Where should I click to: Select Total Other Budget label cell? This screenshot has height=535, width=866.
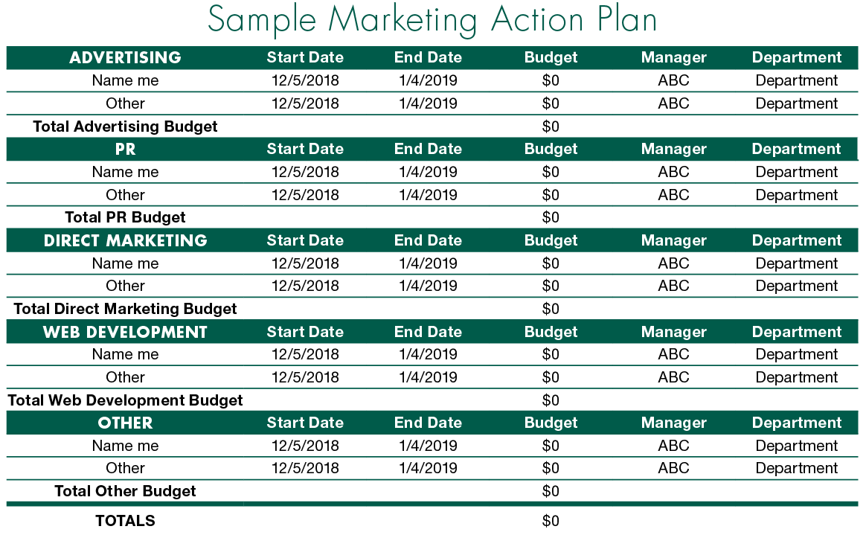point(126,491)
